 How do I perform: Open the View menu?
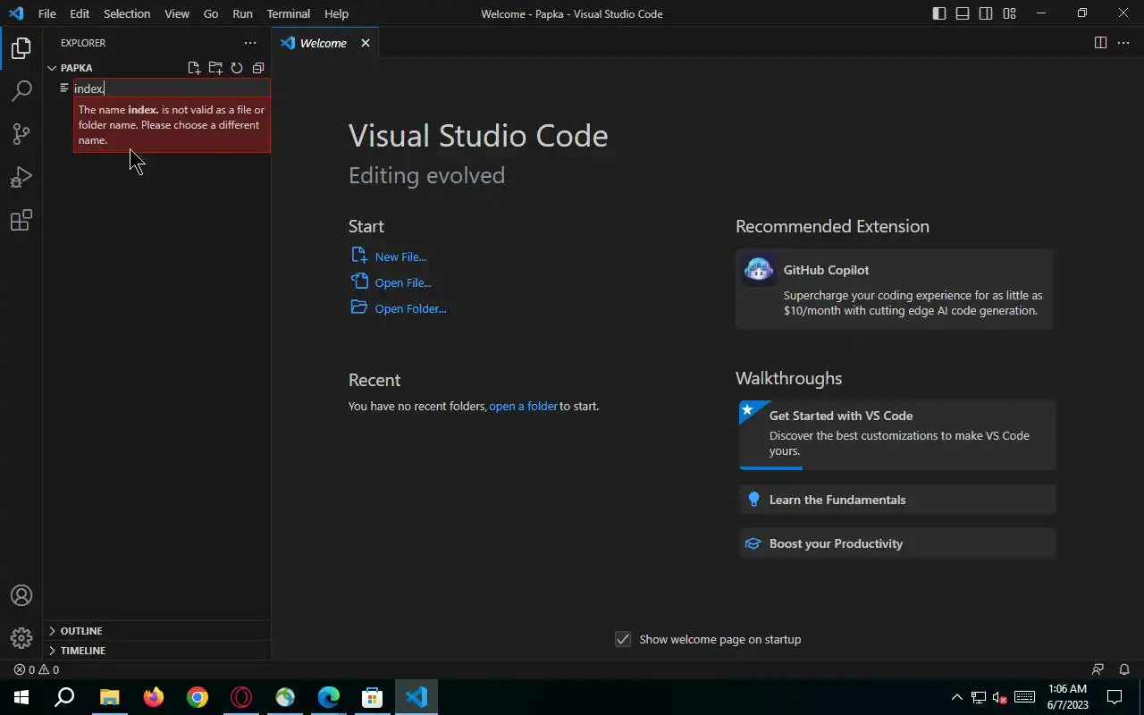click(x=177, y=13)
